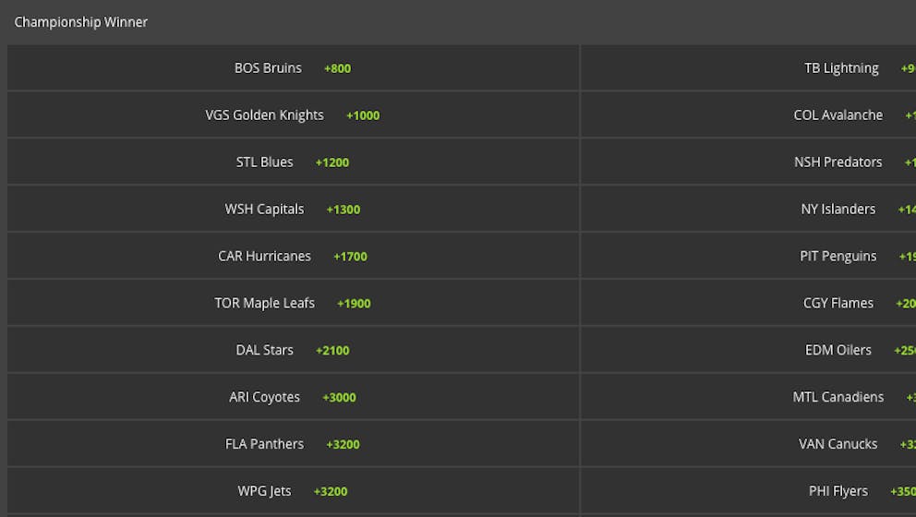916x517 pixels.
Task: Click WSH Capitals +1300 odds
Action: pyautogui.click(x=293, y=210)
